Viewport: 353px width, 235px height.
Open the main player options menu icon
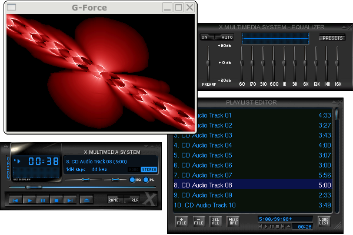[6, 147]
